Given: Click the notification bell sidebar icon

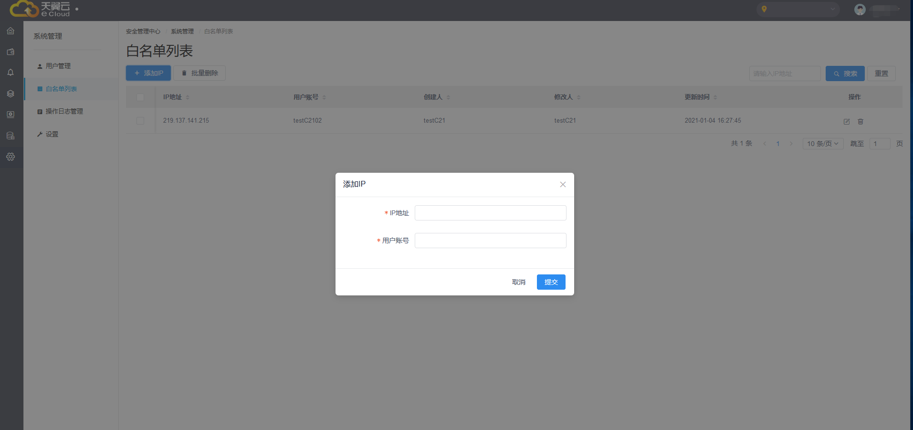Looking at the screenshot, I should [x=10, y=73].
